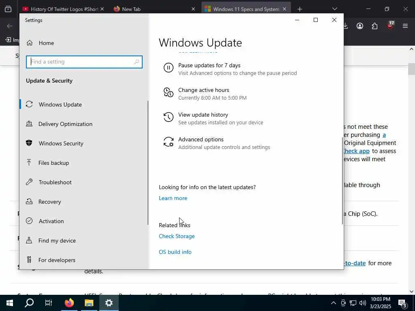The height and width of the screenshot is (311, 415).
Task: Click Pause updates for 7 days
Action: pyautogui.click(x=210, y=65)
